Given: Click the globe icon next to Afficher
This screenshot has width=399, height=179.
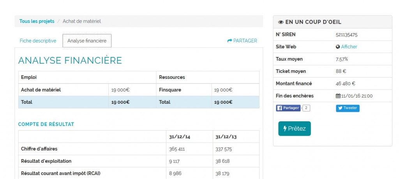Looking at the screenshot, I should tap(338, 47).
